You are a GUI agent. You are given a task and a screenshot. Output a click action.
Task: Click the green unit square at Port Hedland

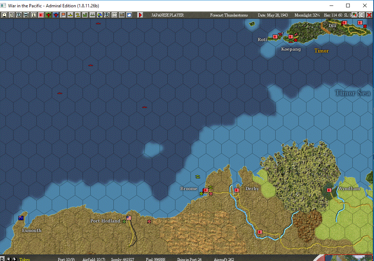124,222
